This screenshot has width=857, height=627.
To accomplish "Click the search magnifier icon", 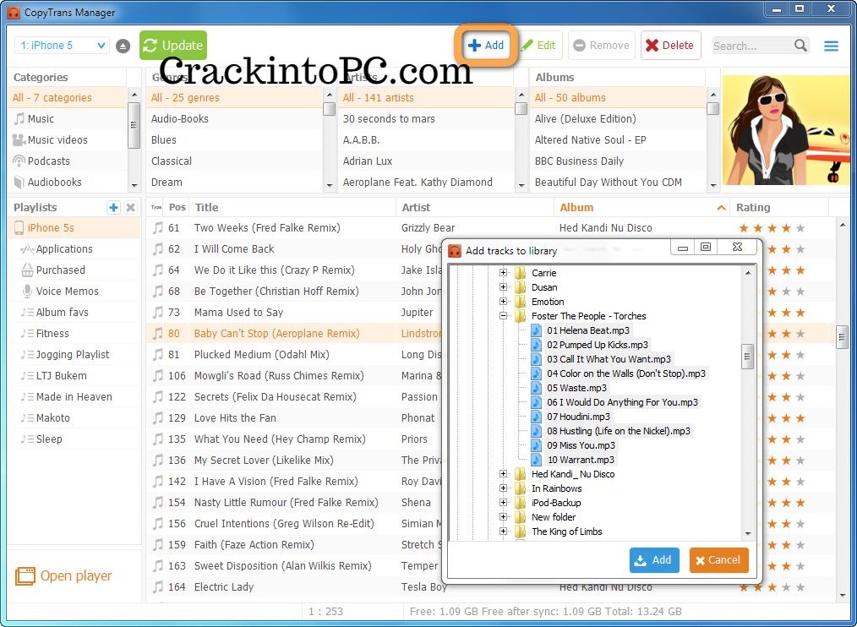I will coord(800,46).
